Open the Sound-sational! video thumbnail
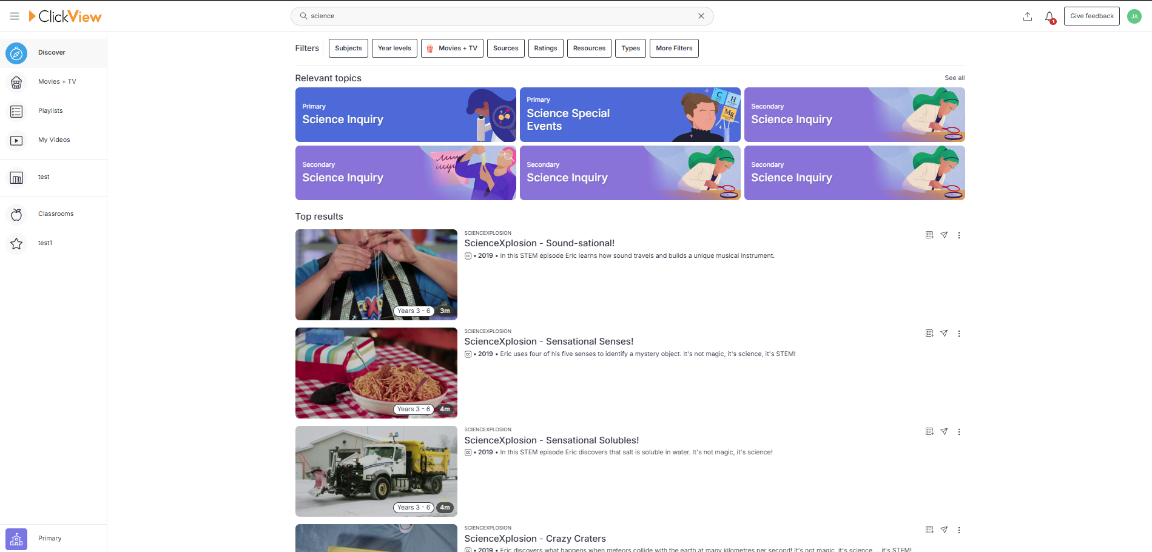 click(x=376, y=275)
